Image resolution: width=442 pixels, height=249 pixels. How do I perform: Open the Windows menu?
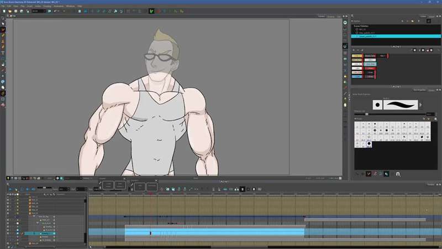[x=71, y=6]
